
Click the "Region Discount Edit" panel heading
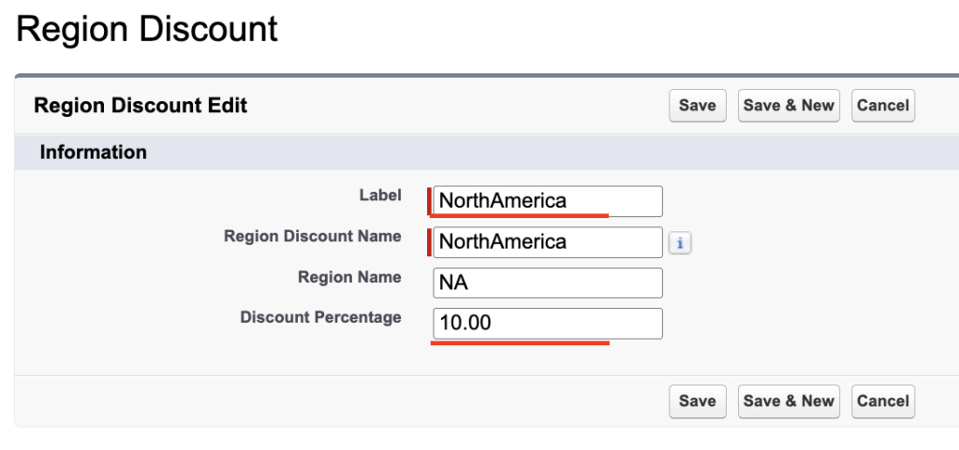point(140,106)
